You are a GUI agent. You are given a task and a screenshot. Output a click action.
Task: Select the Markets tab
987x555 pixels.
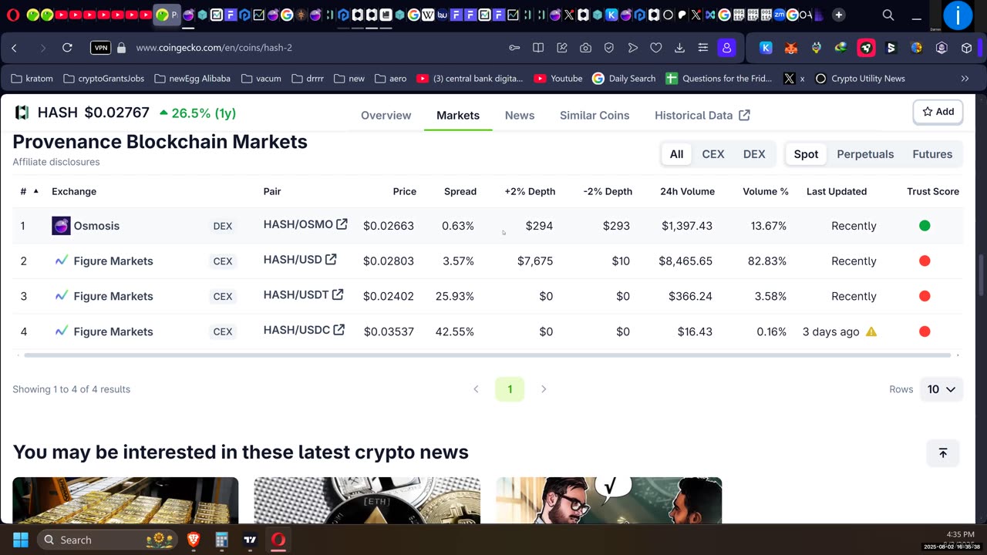point(458,115)
